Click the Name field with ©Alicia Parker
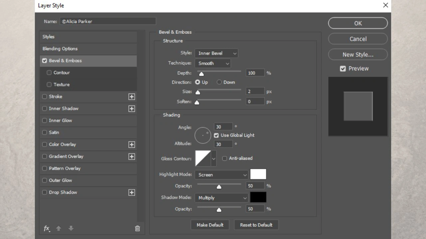The height and width of the screenshot is (239, 426). (108, 21)
